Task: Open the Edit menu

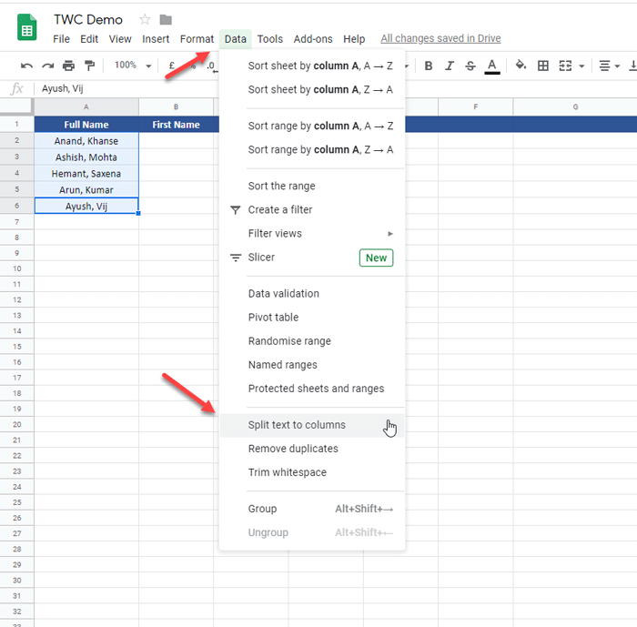Action: pos(89,39)
